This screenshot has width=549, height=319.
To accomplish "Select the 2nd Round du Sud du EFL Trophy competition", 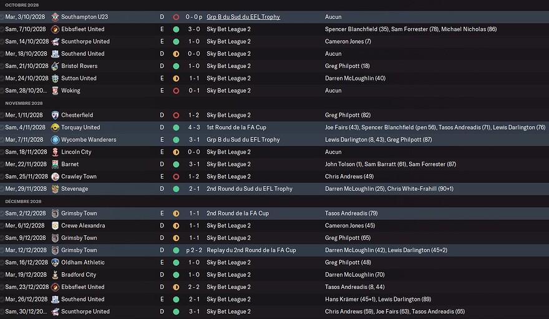I will click(250, 189).
